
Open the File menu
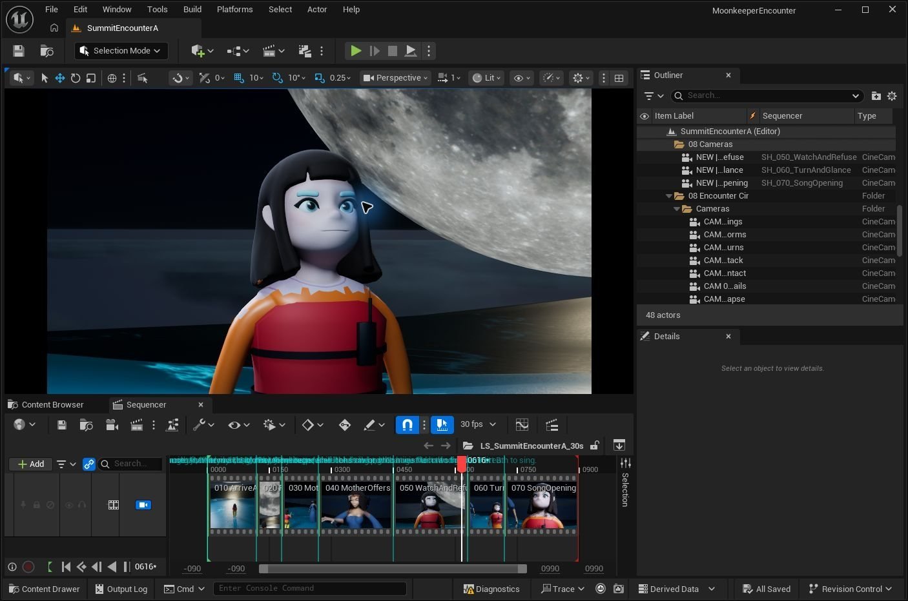point(52,10)
